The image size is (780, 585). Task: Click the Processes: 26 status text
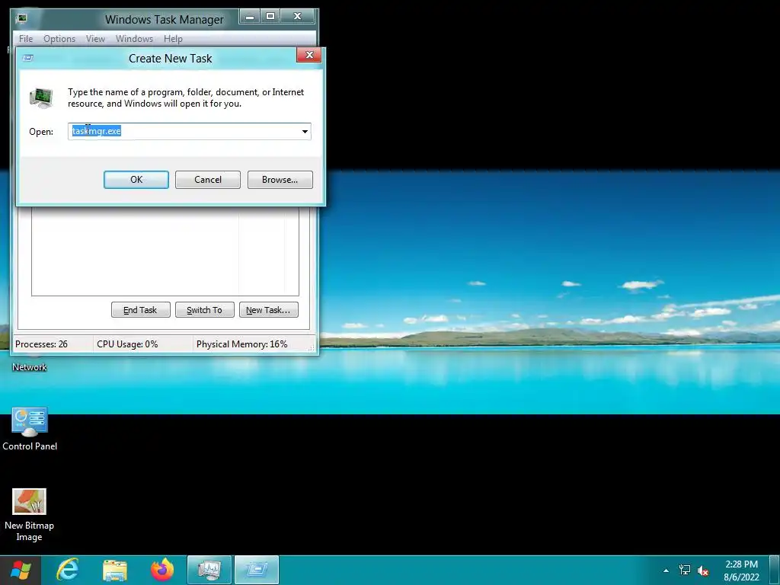[x=41, y=344]
